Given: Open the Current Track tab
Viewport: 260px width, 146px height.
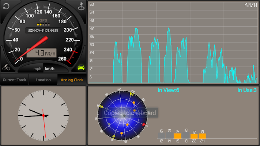Looking at the screenshot, I should pos(14,80).
